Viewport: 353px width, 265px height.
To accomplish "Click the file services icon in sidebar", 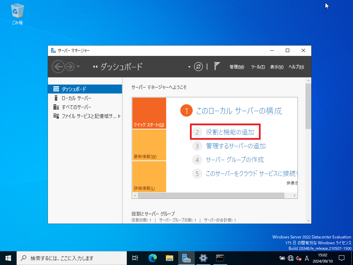I will click(56, 116).
